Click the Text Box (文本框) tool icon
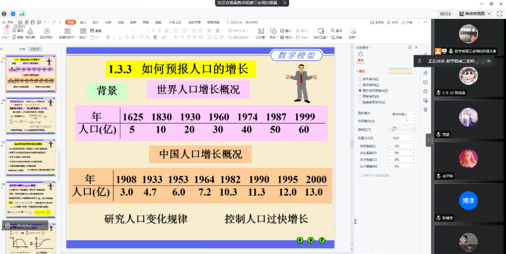The width and height of the screenshot is (506, 254). [x=261, y=31]
